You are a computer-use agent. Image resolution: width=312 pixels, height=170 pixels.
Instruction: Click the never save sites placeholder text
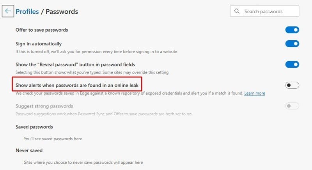(83, 162)
